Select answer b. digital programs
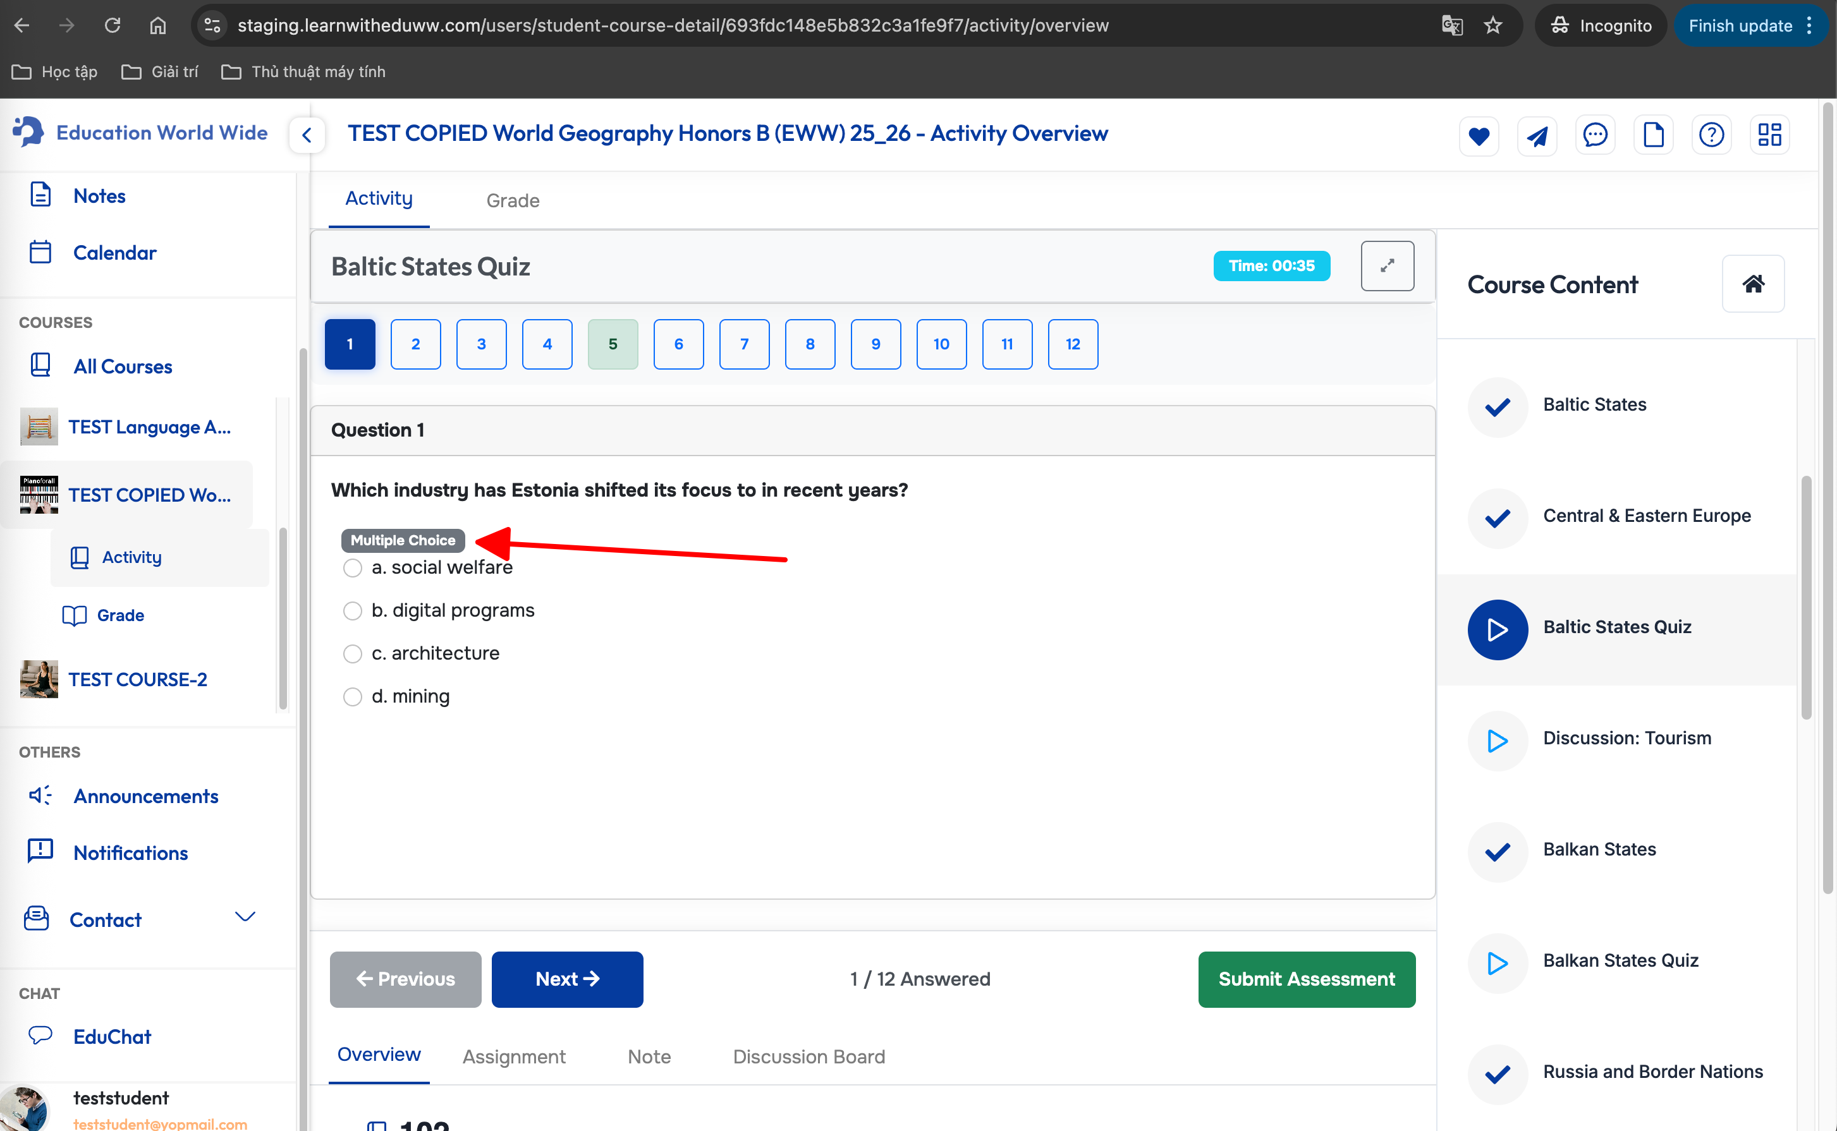 pos(353,610)
